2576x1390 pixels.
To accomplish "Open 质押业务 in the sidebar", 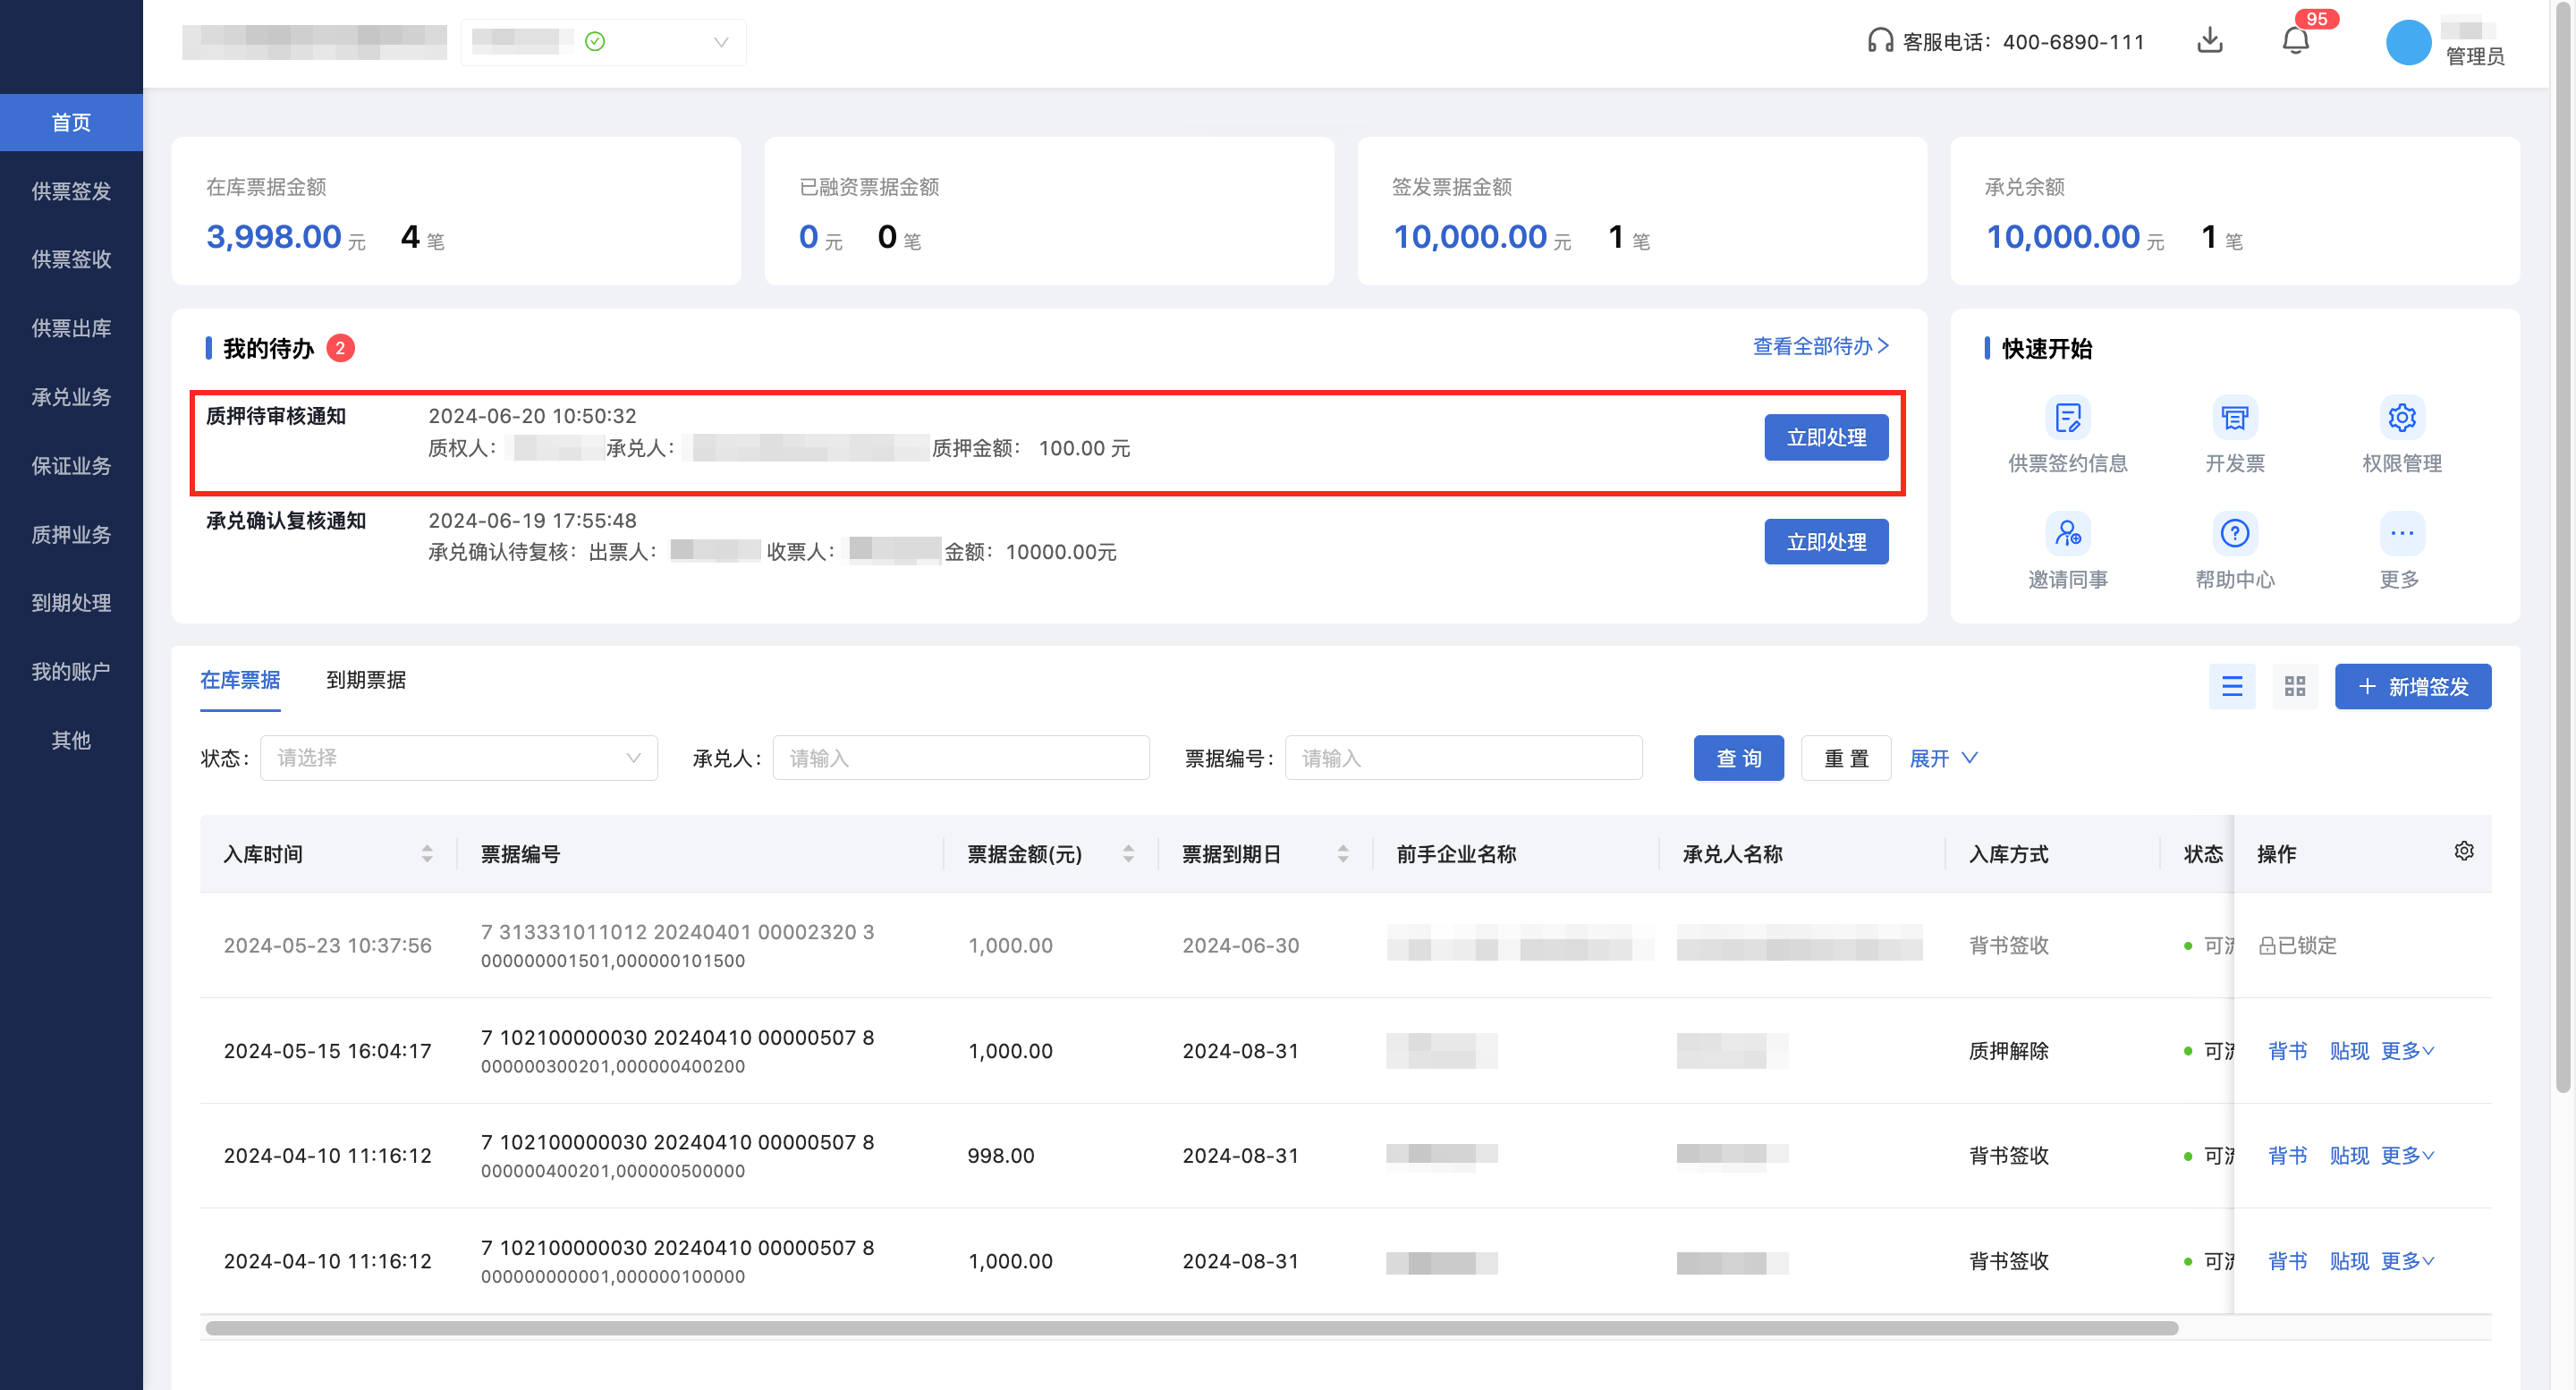I will [x=71, y=534].
